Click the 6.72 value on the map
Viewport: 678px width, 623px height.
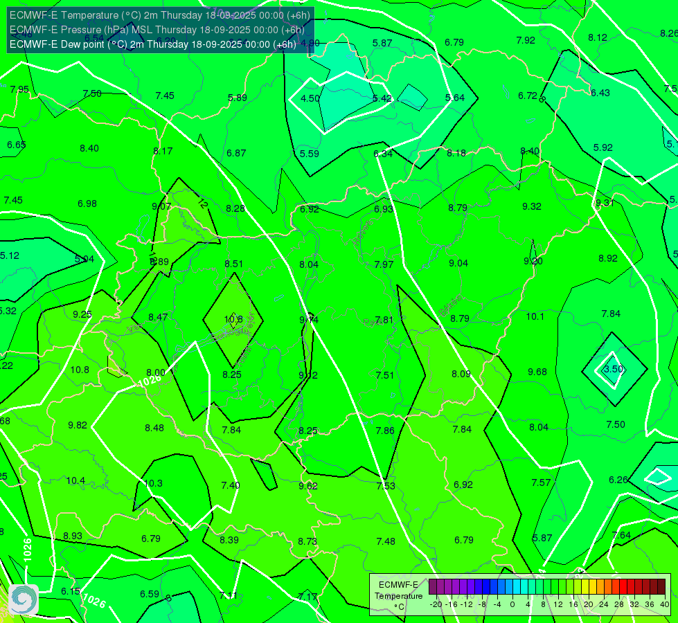pos(528,95)
